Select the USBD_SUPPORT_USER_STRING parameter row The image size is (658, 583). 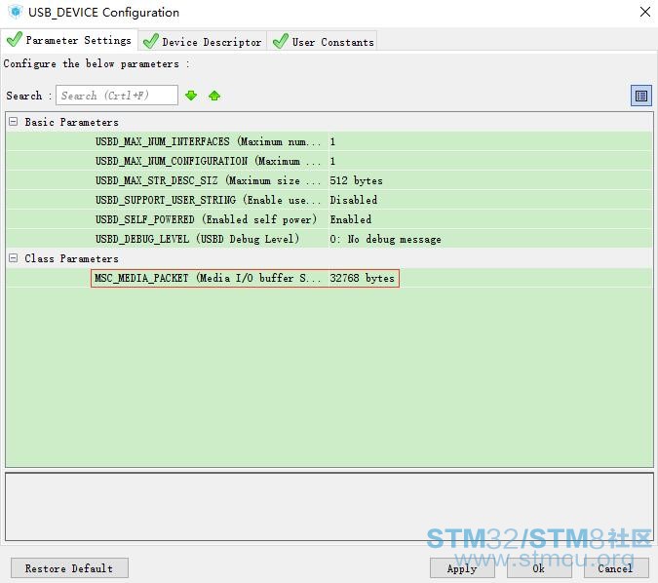coord(329,200)
